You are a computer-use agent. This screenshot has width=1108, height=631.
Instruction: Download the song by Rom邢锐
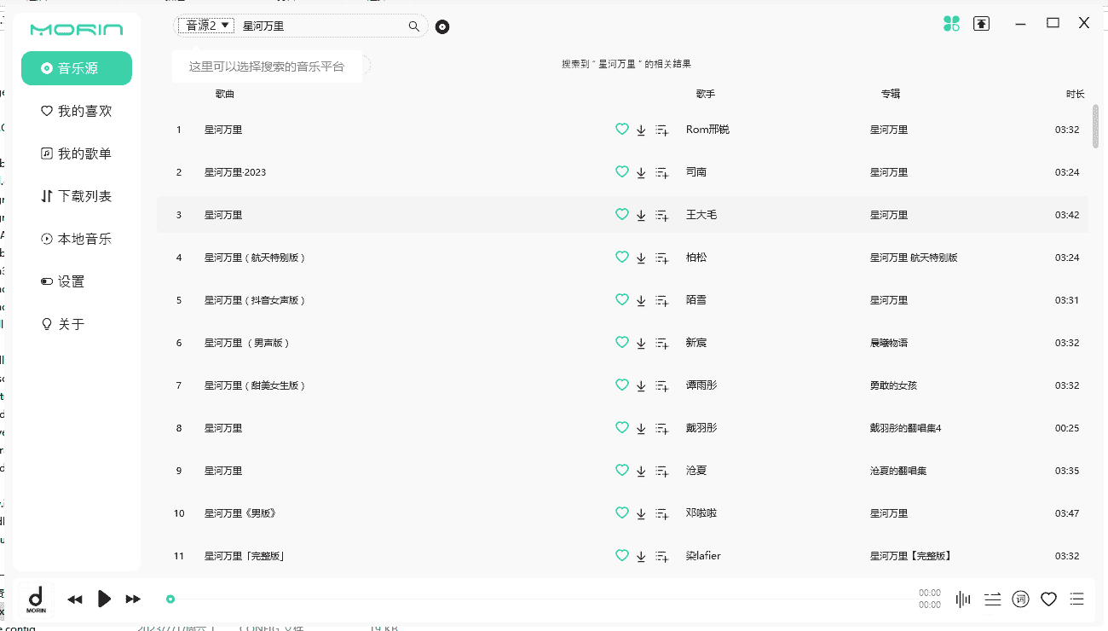click(641, 130)
